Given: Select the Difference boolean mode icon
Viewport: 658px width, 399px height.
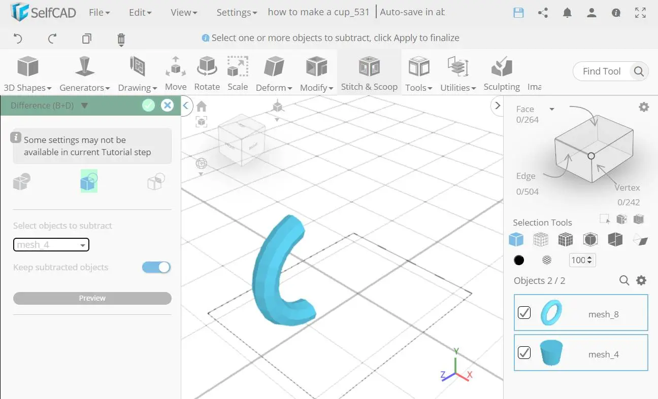Looking at the screenshot, I should 89,181.
